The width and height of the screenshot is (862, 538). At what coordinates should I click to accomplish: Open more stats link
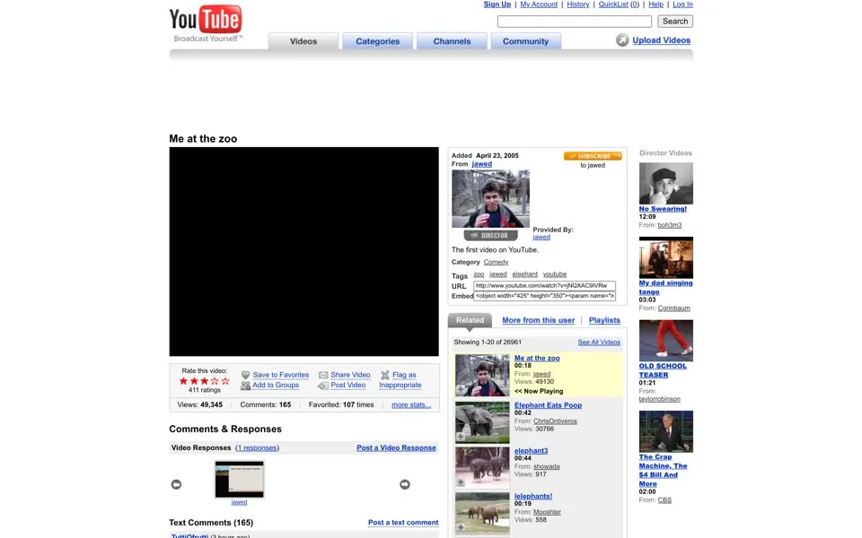411,404
